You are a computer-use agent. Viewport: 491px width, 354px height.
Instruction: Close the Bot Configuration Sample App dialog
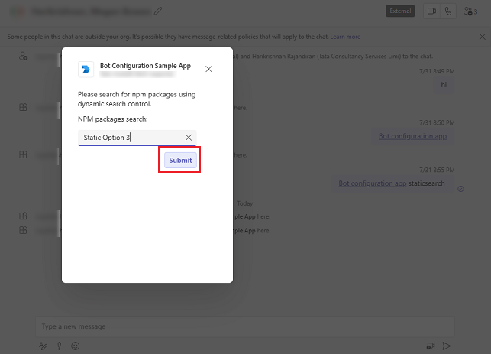coord(208,69)
